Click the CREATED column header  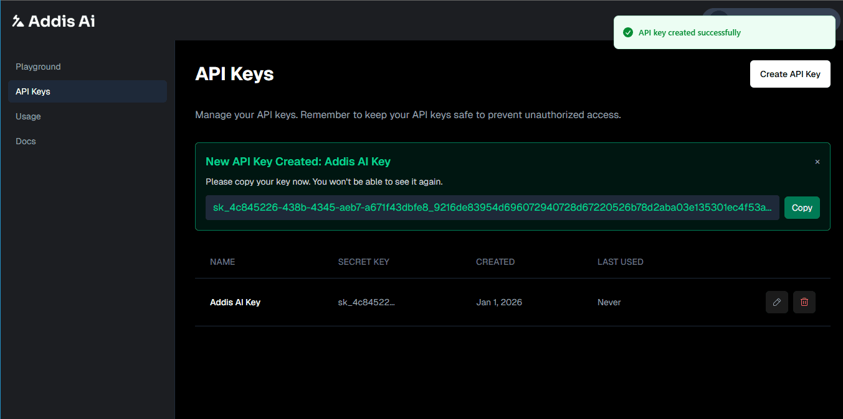click(x=495, y=262)
